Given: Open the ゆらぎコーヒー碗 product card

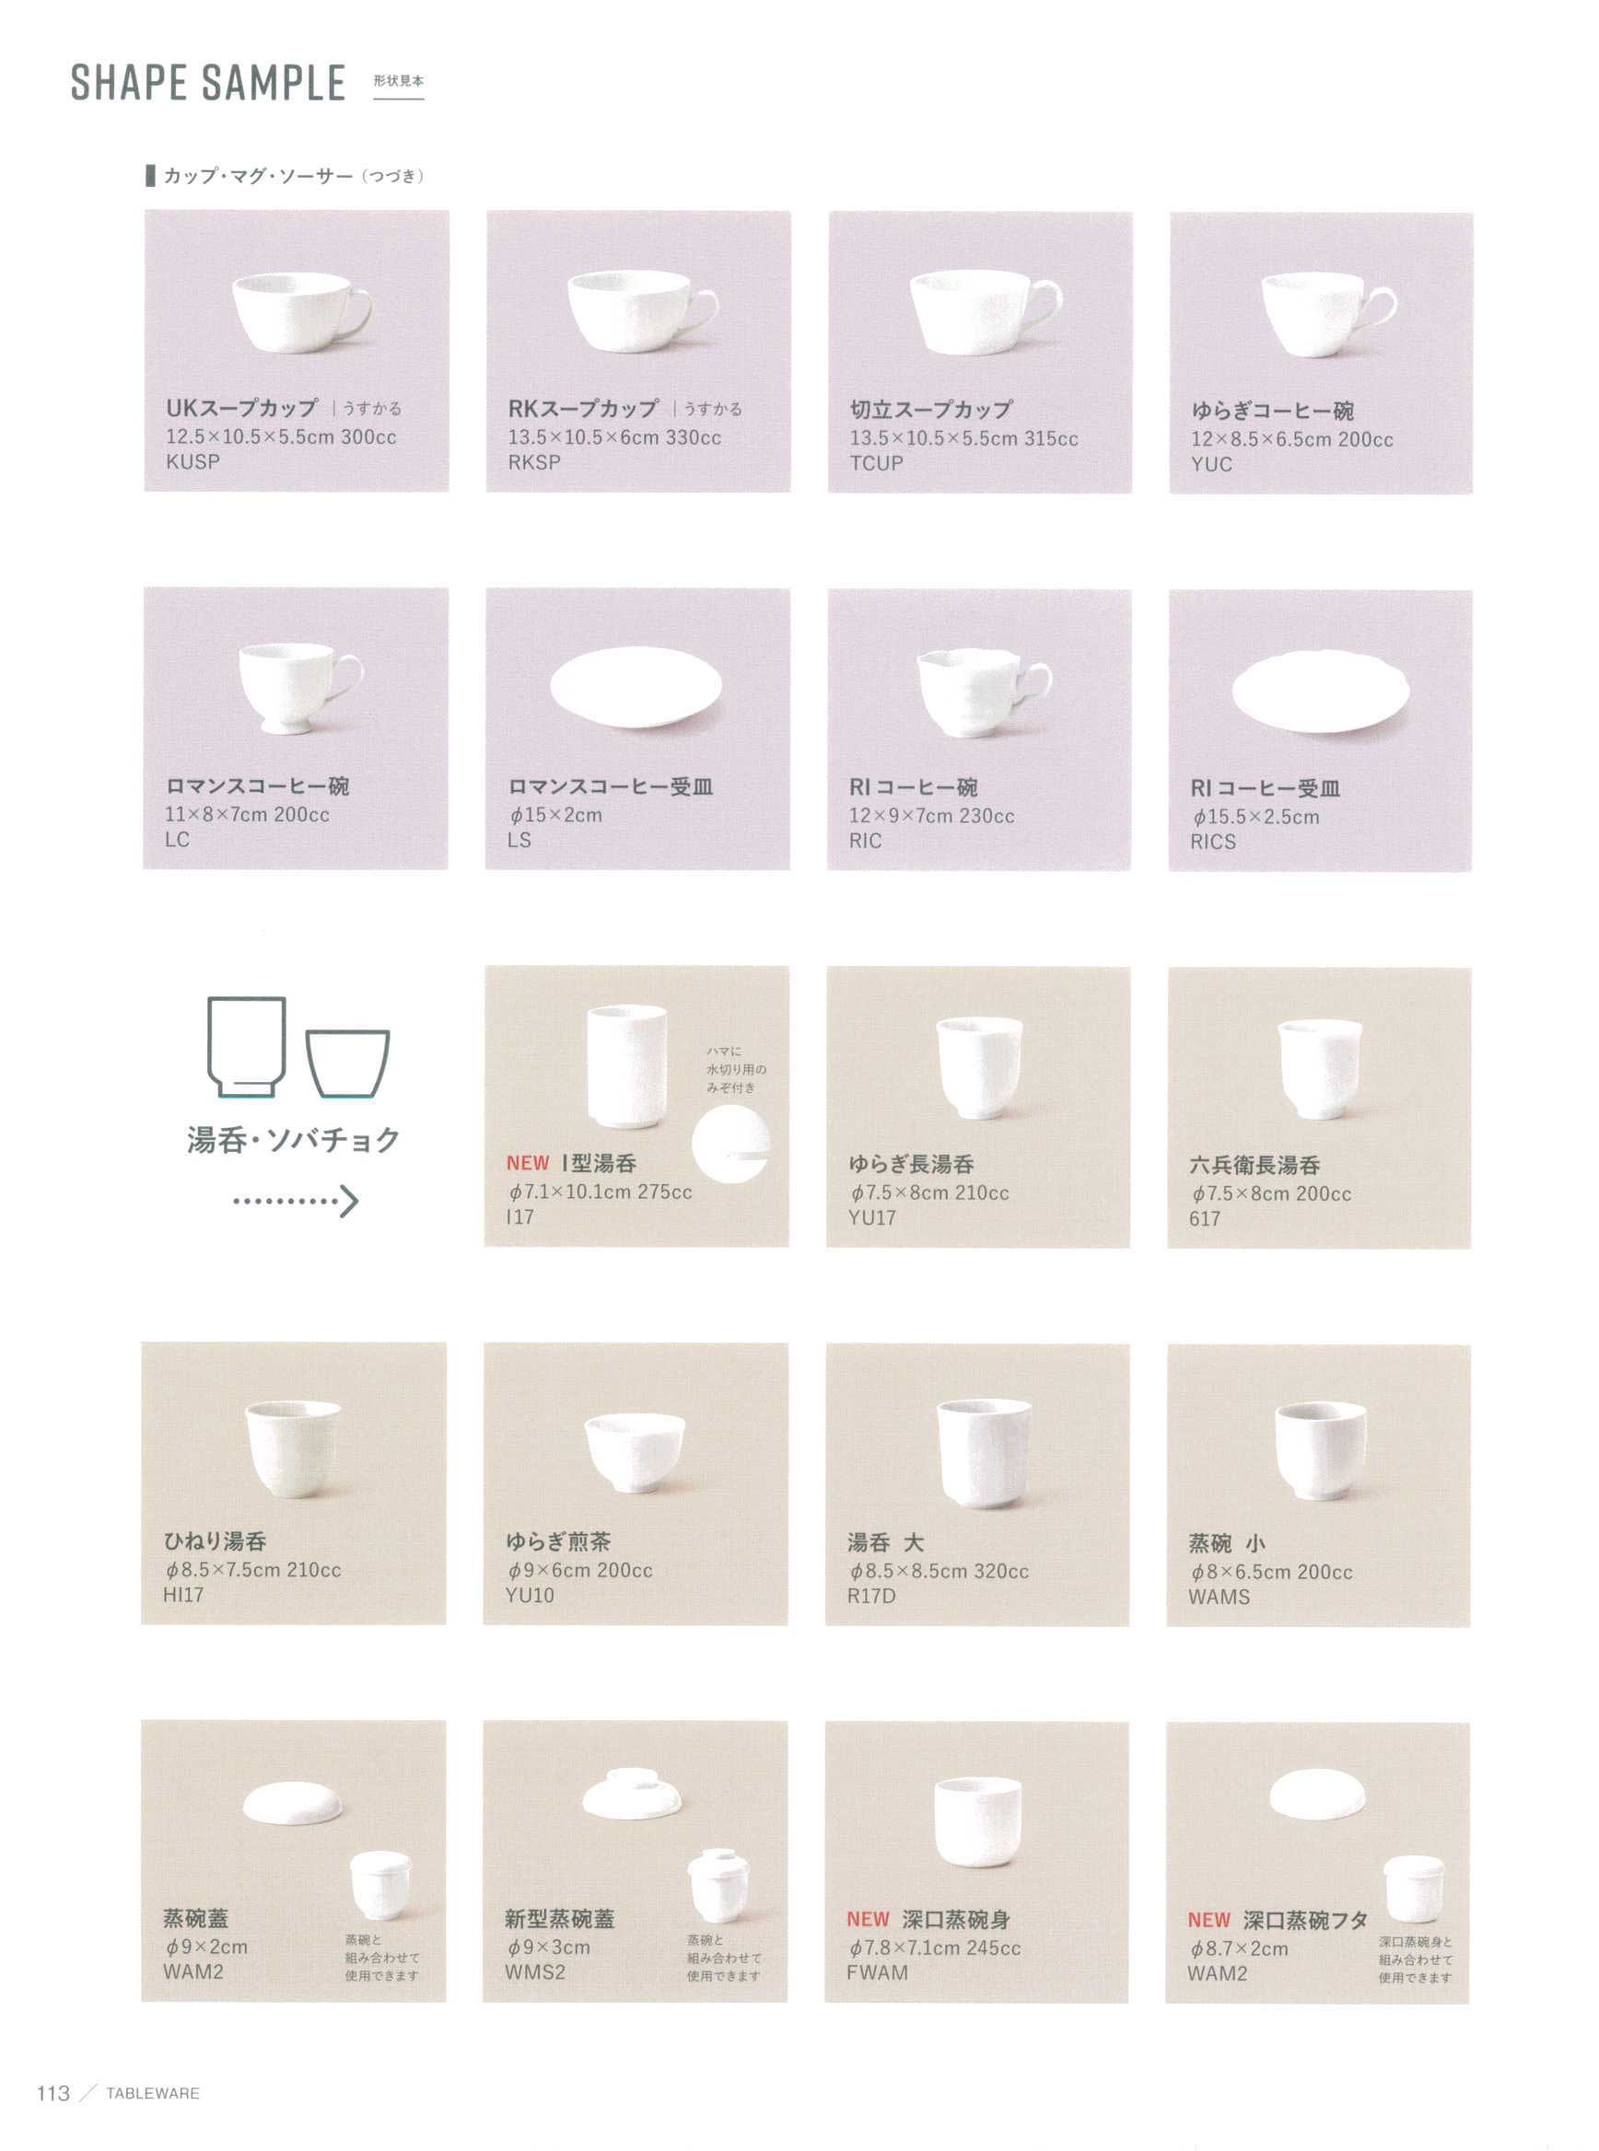Looking at the screenshot, I should pyautogui.click(x=1321, y=353).
